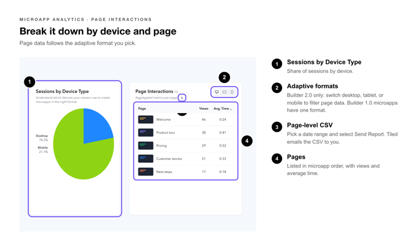The height and width of the screenshot is (251, 418).
Task: Click the Break it down headline
Action: coord(98,31)
